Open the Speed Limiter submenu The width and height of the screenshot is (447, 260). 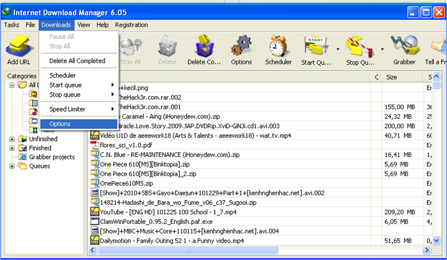coord(79,109)
